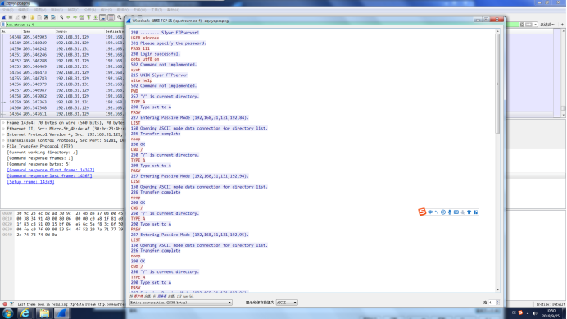Open the Edit menu in main window

pos(24,10)
